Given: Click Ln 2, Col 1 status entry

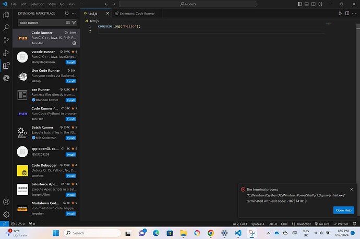Looking at the screenshot, I should (x=239, y=224).
